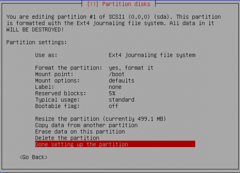Click the '/boot' mount point value
The height and width of the screenshot is (173, 240).
click(x=116, y=74)
